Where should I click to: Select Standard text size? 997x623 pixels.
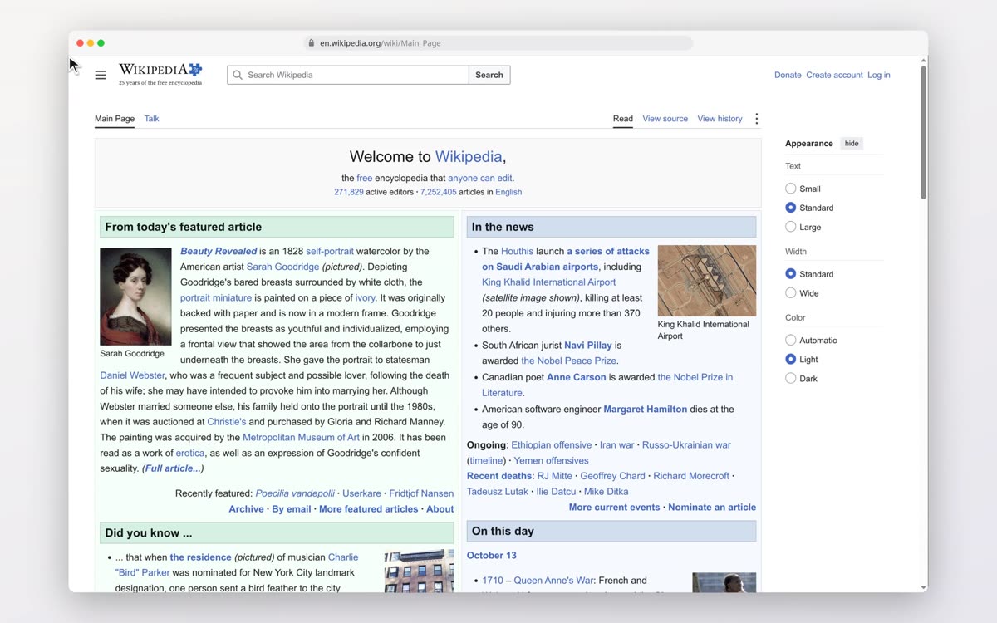(x=791, y=208)
